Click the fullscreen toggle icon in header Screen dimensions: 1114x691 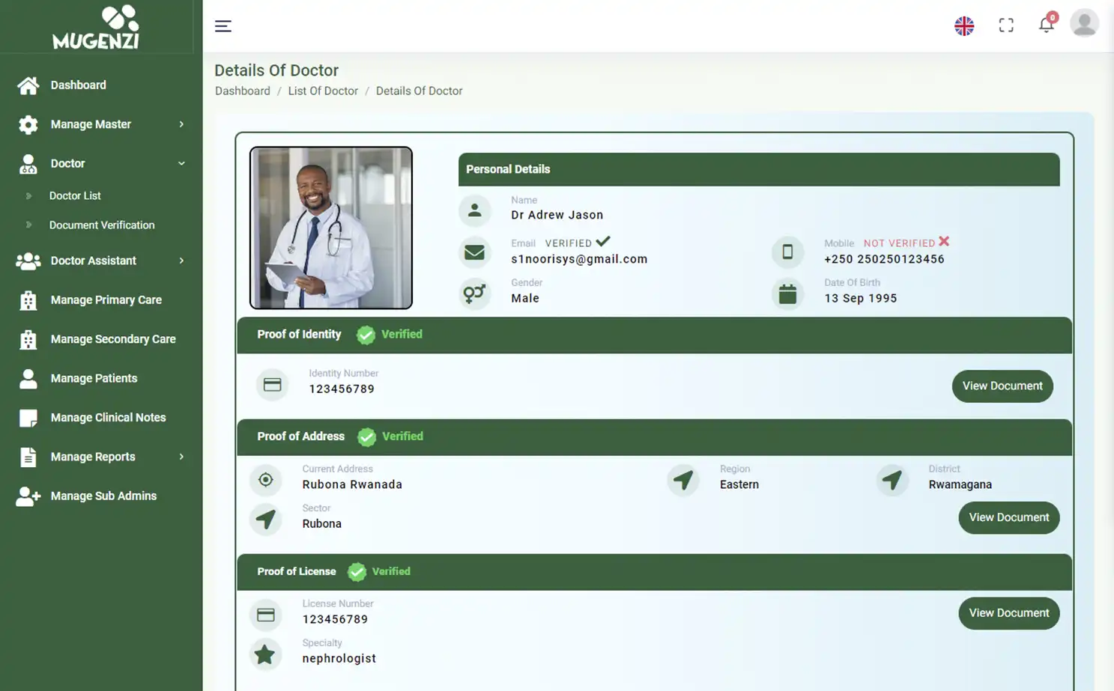point(1006,25)
